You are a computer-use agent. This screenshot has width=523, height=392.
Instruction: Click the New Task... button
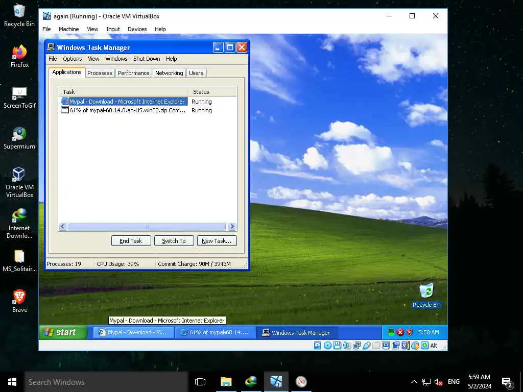[217, 241]
